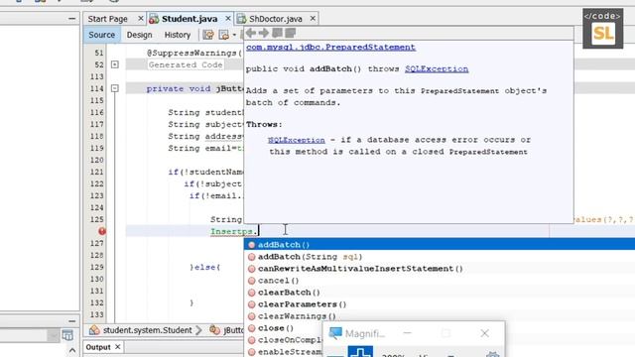This screenshot has width=635, height=357.
Task: Open the small dropdown arrow in editor toolbar
Action: coord(234,35)
